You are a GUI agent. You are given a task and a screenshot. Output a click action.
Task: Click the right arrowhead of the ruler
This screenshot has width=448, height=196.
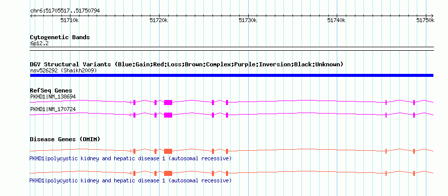432,16
